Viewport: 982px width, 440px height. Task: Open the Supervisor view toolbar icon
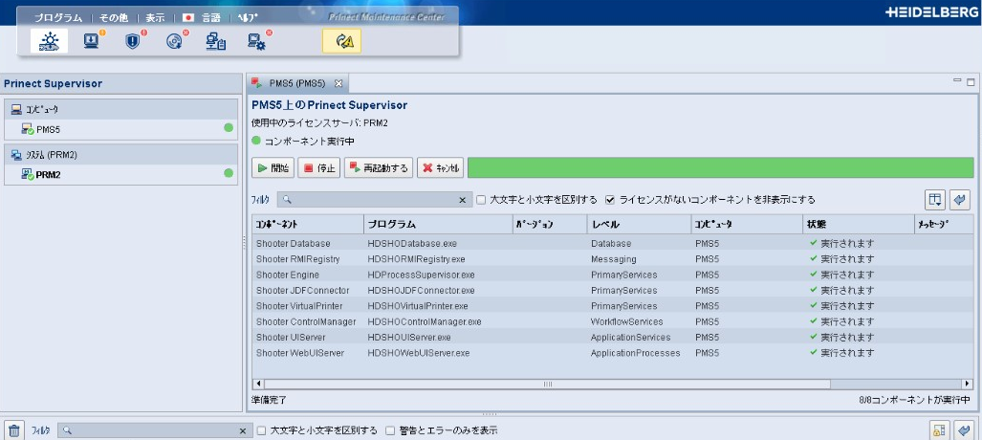point(49,41)
